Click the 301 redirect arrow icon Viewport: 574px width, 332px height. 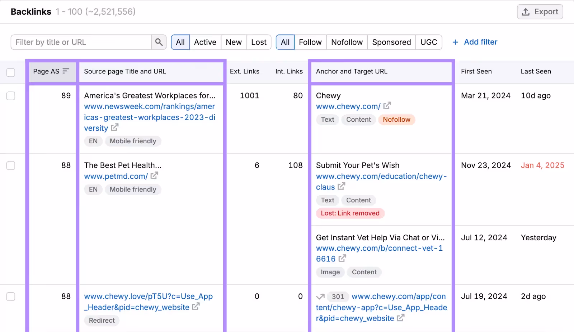coord(320,296)
